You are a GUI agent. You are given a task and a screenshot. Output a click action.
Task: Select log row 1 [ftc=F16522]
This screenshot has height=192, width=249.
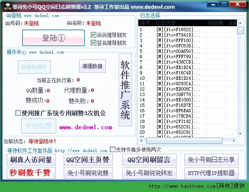coord(188,30)
